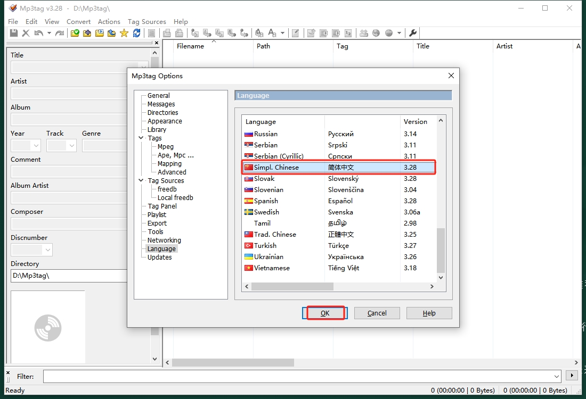Image resolution: width=586 pixels, height=399 pixels.
Task: Click the Undo arrow toolbar icon
Action: click(38, 33)
